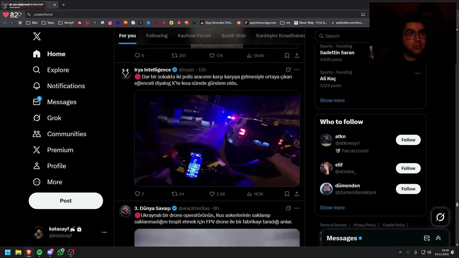
Task: Open Notifications in the sidebar
Action: point(59,86)
